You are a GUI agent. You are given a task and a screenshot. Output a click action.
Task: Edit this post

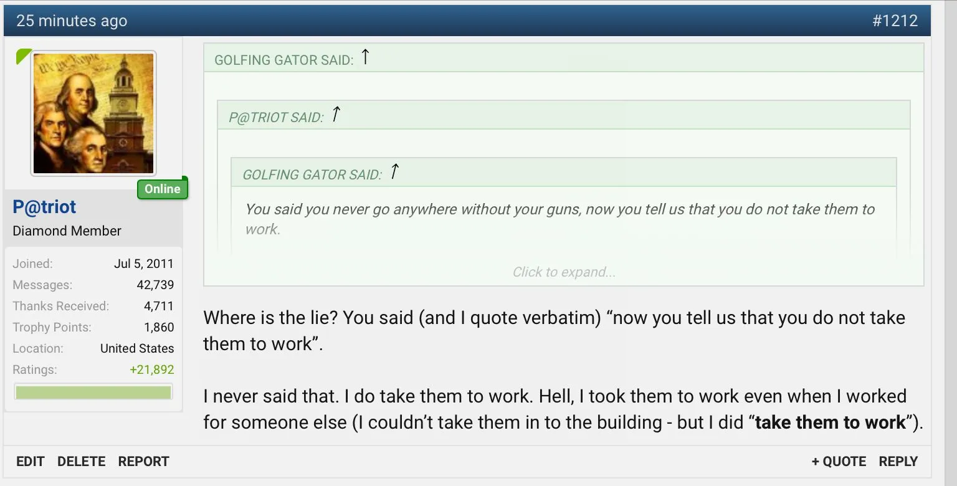(x=30, y=462)
